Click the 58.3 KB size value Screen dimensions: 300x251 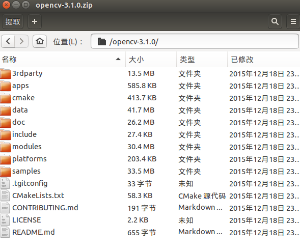[x=140, y=196]
